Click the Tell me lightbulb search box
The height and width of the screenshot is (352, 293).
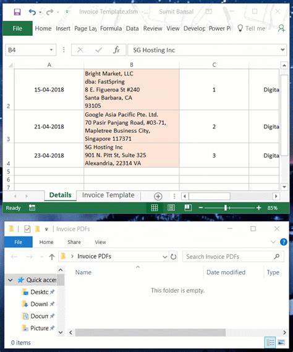(x=252, y=28)
